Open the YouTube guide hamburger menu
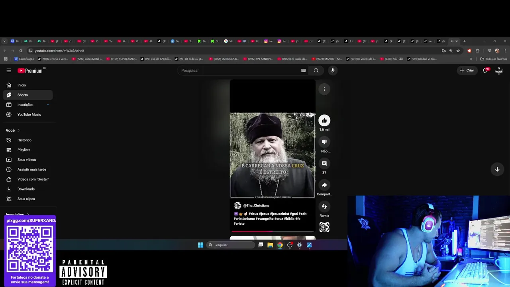The height and width of the screenshot is (287, 510). pyautogui.click(x=9, y=71)
